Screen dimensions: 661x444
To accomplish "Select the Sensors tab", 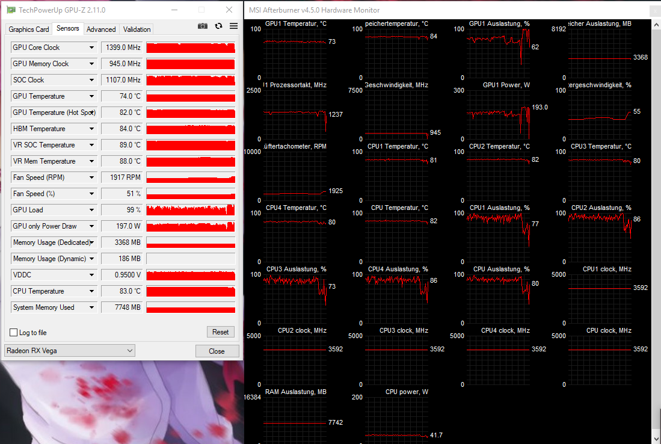I will [68, 28].
